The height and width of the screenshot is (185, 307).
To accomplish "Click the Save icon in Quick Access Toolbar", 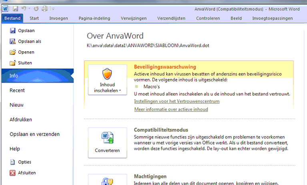I will tap(15, 9).
